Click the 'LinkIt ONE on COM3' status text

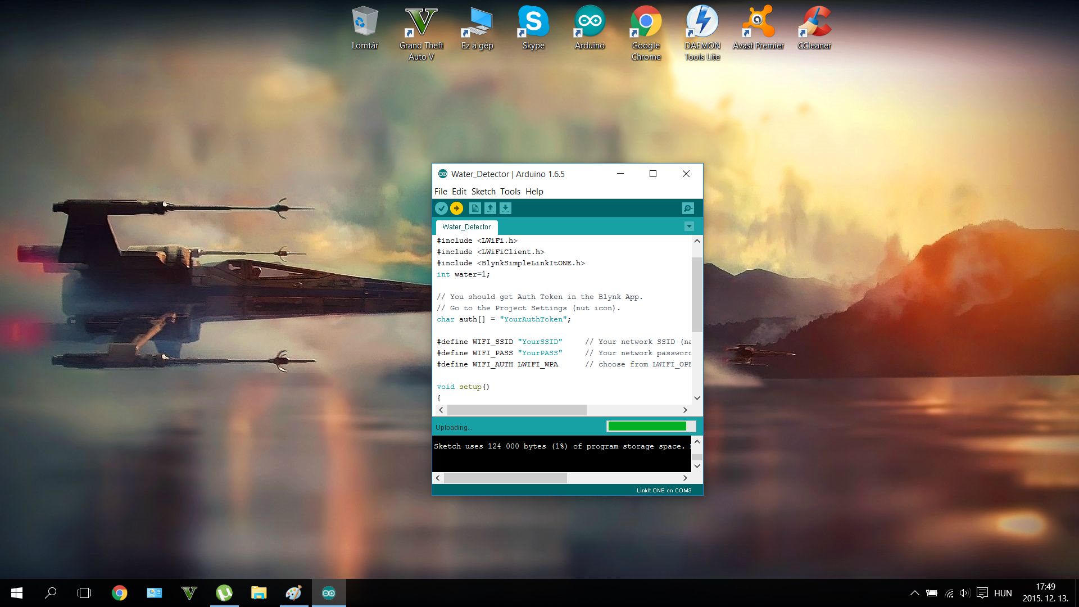[x=664, y=491]
